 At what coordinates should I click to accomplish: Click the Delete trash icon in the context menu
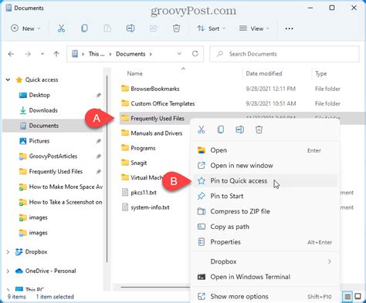(259, 130)
